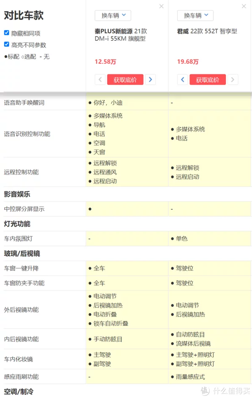Remove the 君威 column with X
Screen dimensions: 252x398
[x=244, y=6]
